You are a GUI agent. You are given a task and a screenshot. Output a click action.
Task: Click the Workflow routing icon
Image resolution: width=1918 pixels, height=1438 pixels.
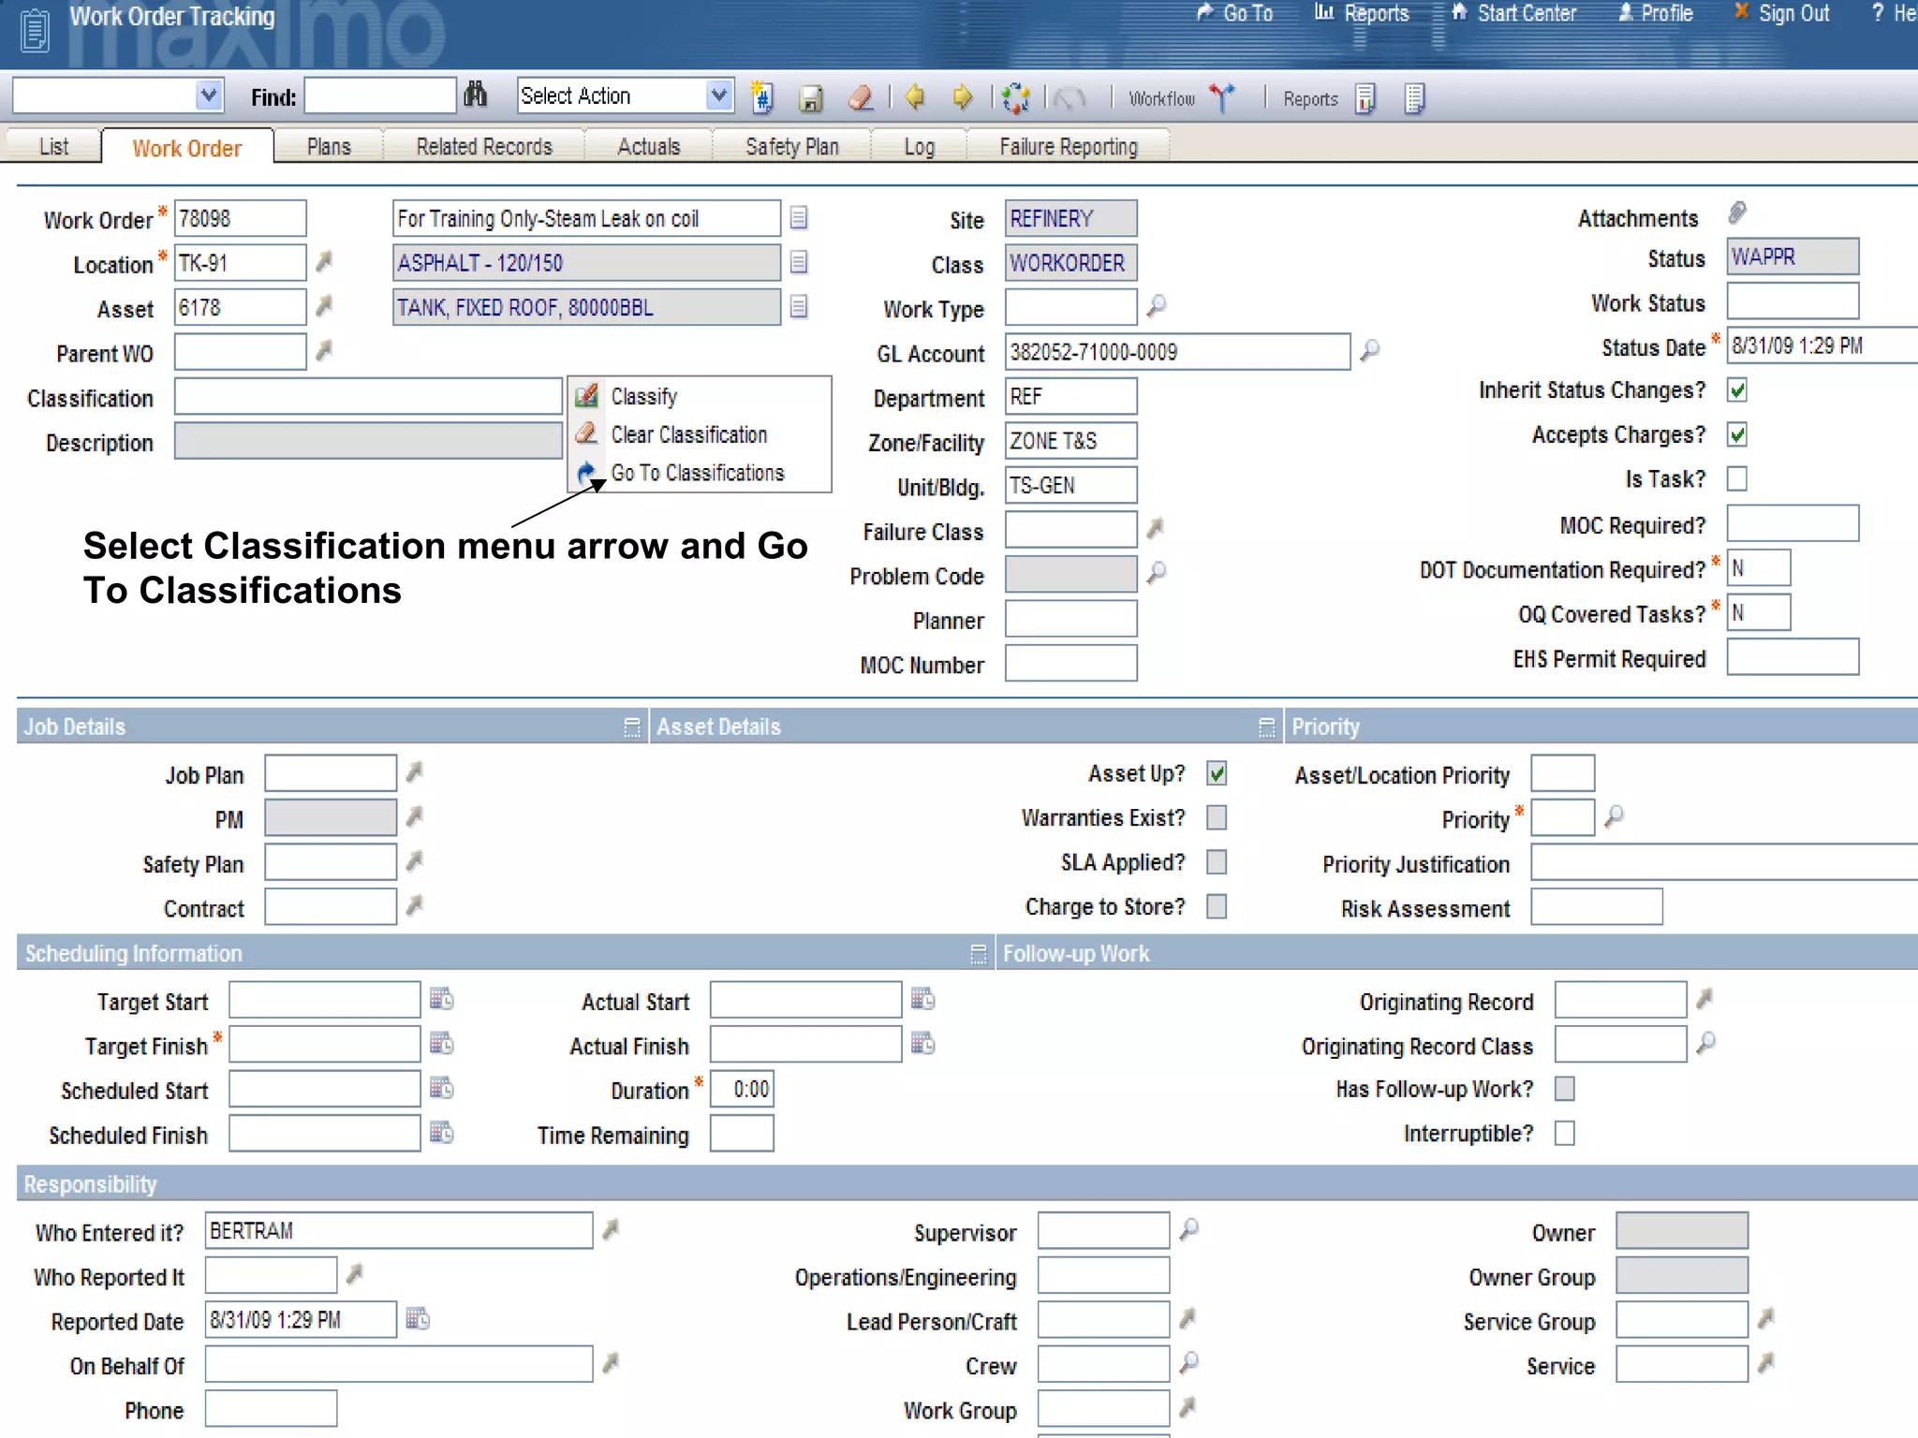click(1221, 97)
